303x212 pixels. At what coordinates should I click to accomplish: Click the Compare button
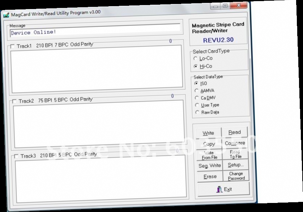point(235,143)
